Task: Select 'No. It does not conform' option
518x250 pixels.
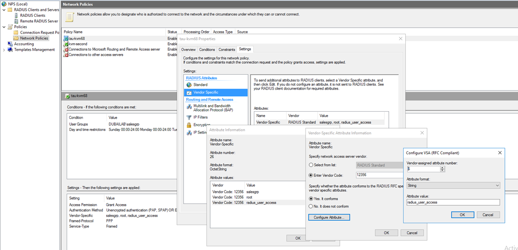Action: tap(311, 206)
